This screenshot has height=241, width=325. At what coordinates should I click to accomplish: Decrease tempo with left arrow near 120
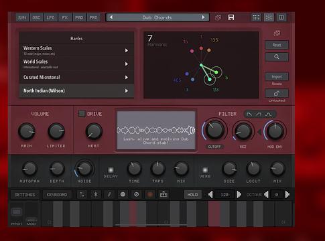[210, 195]
